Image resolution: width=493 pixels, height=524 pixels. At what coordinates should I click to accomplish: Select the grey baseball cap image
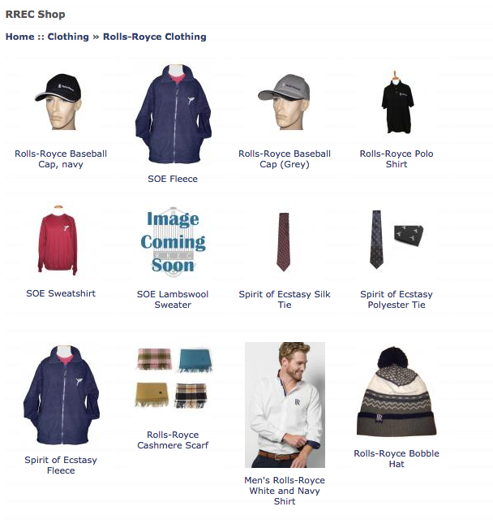click(284, 102)
